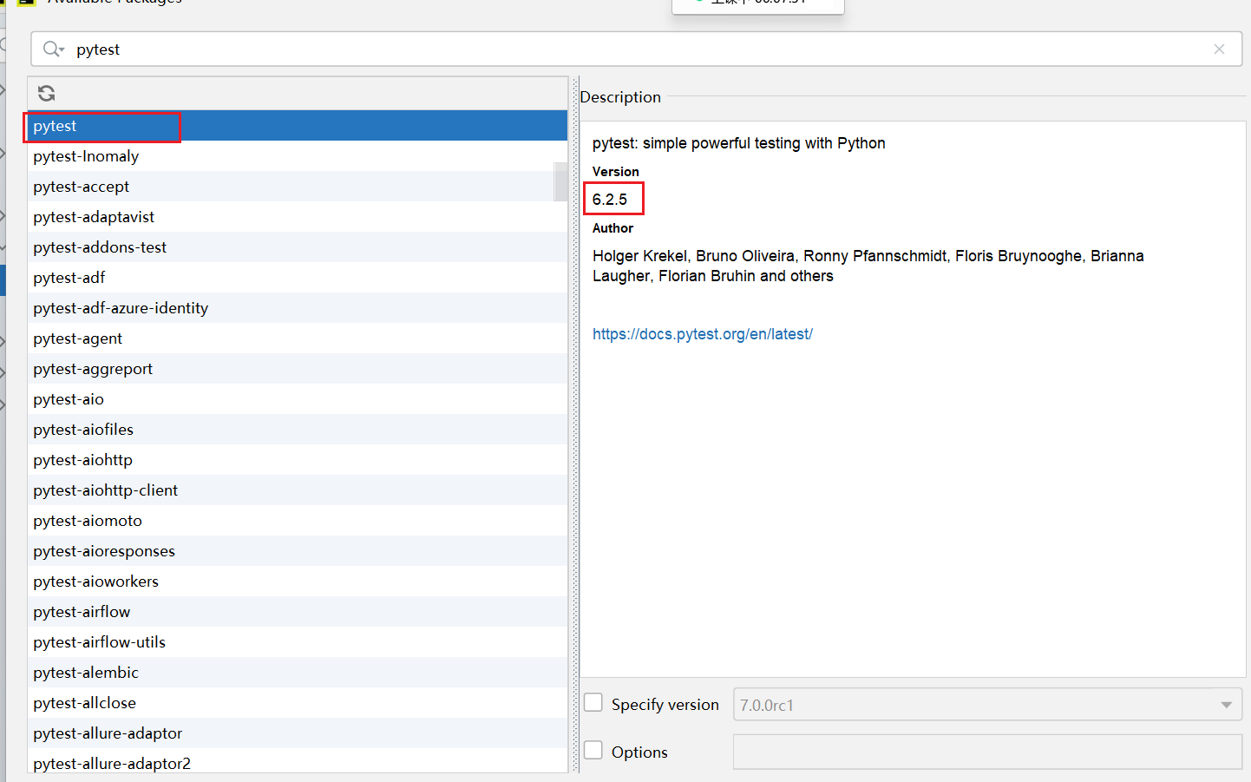The width and height of the screenshot is (1251, 782).
Task: Click the Options text input field
Action: tap(987, 752)
